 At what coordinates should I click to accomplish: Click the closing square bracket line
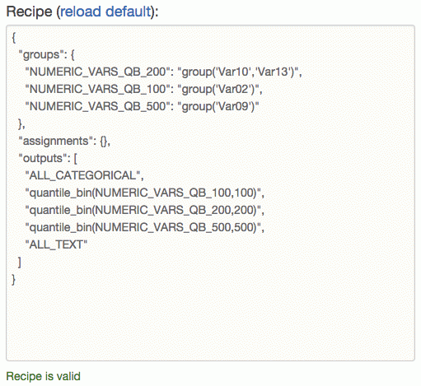click(x=20, y=262)
